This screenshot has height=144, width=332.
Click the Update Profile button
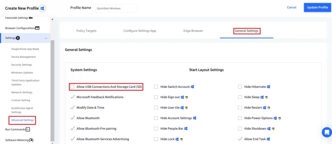tap(317, 7)
